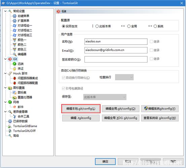186x168 pixels.
Task: Click the icon beside 图标集
Action: (14, 92)
